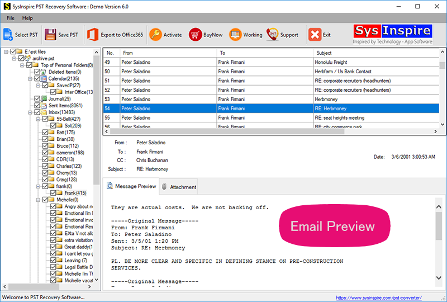Toggle the Sent Items(8061) checkbox
The width and height of the screenshot is (447, 302).
[37, 106]
